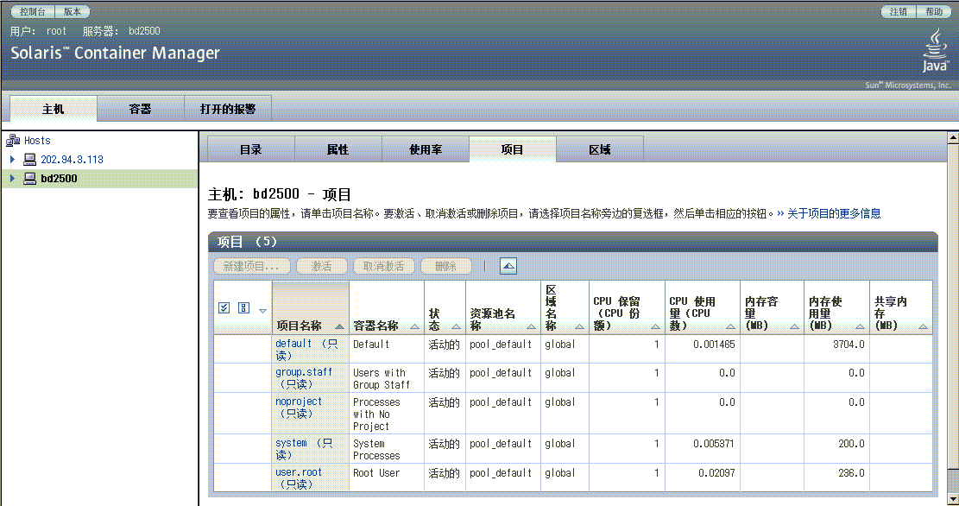Click the 新建项目... button
Screen dimensions: 959x506
[251, 266]
